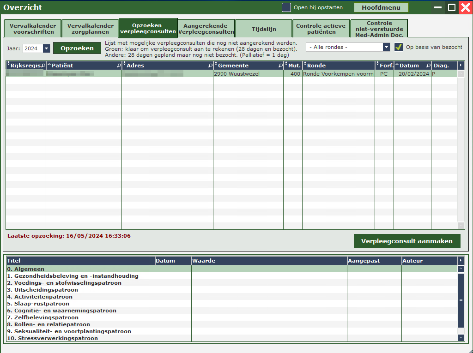Click the Opzoeken button

click(x=77, y=48)
